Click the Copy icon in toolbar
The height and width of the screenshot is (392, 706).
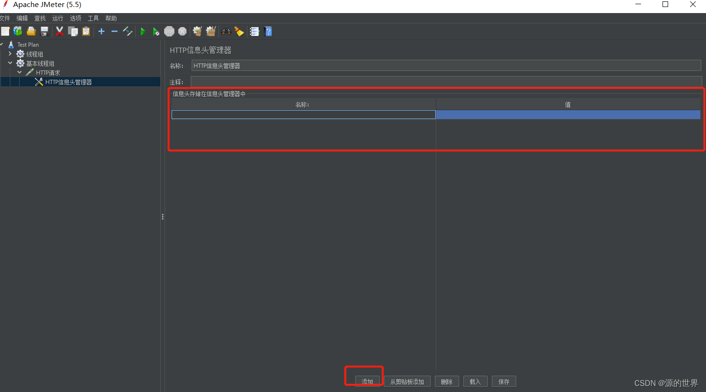click(73, 31)
